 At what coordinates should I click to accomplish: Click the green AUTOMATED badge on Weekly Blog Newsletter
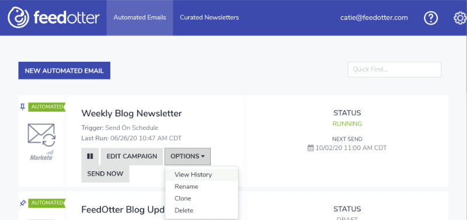tap(47, 107)
